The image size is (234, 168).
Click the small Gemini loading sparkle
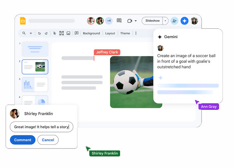point(161,78)
